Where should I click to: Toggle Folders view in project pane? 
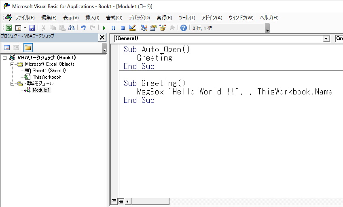point(28,48)
